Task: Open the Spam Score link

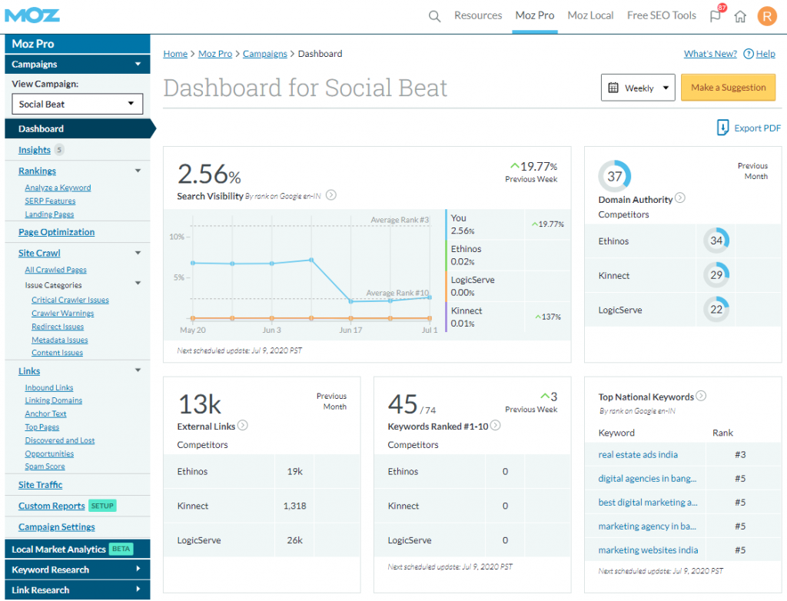Action: (x=45, y=467)
